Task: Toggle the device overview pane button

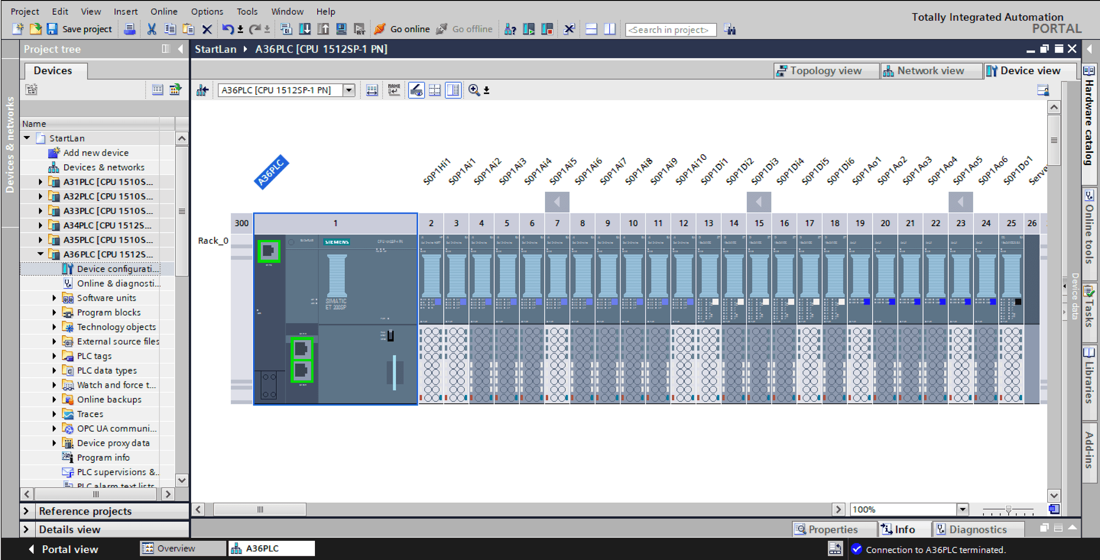Action: tap(453, 90)
